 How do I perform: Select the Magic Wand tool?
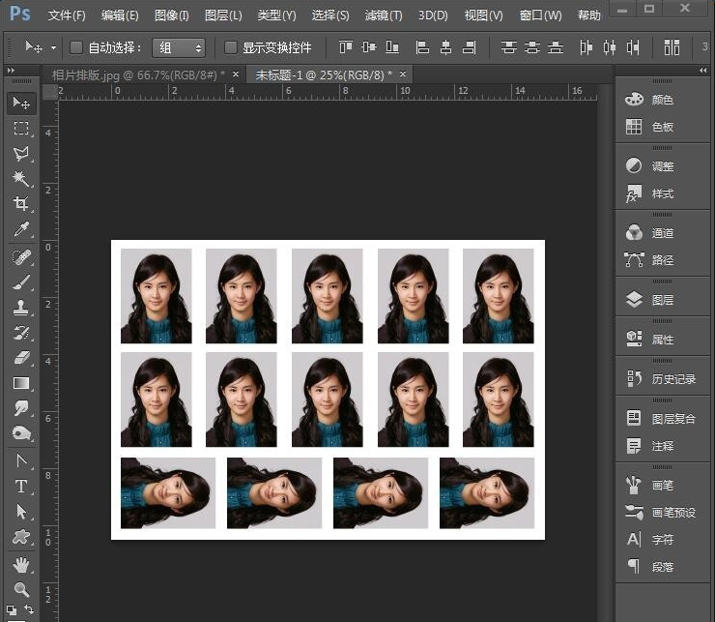[21, 179]
